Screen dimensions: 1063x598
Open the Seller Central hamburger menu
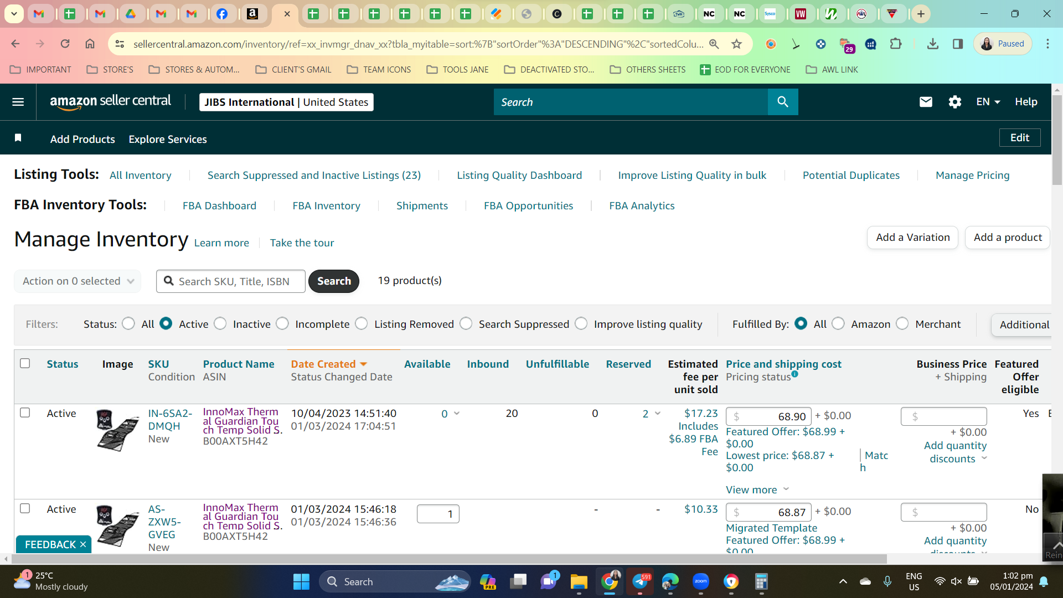(18, 102)
